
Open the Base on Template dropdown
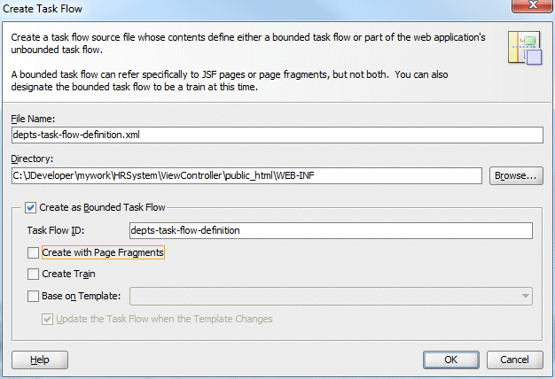pos(331,296)
